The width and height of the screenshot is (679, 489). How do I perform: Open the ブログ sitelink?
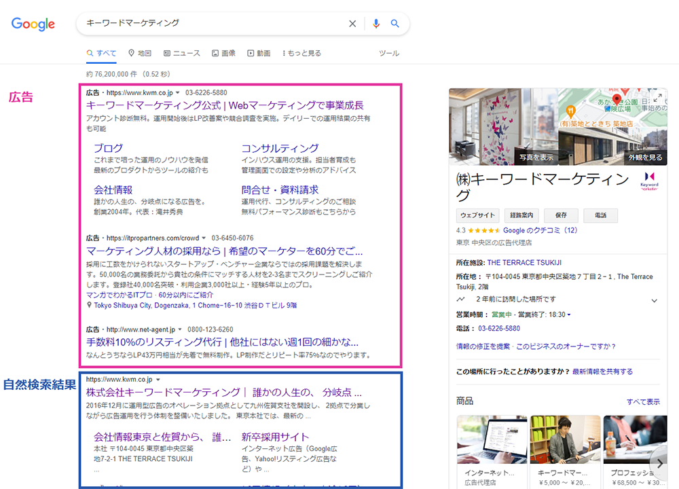click(108, 148)
